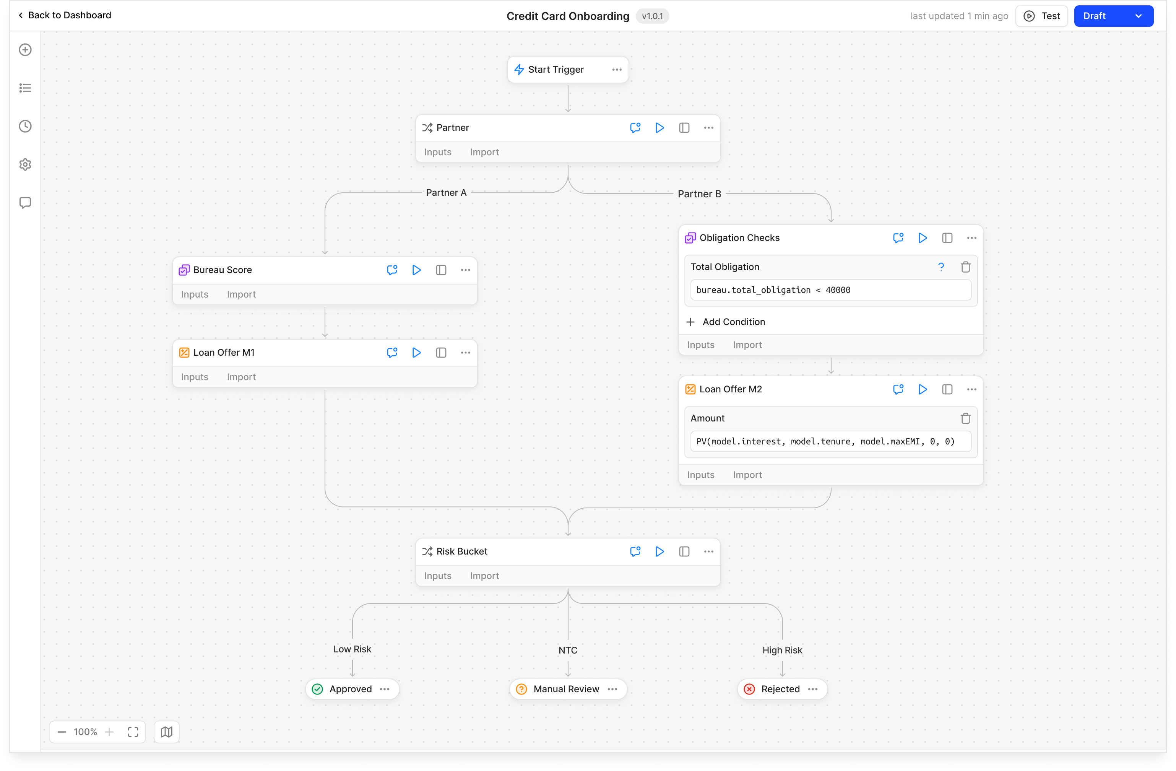The width and height of the screenshot is (1176, 771).
Task: Open the three-dot menu on Rejected node
Action: pos(813,689)
